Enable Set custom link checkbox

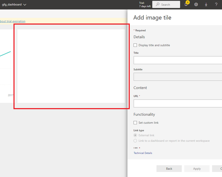pyautogui.click(x=135, y=122)
